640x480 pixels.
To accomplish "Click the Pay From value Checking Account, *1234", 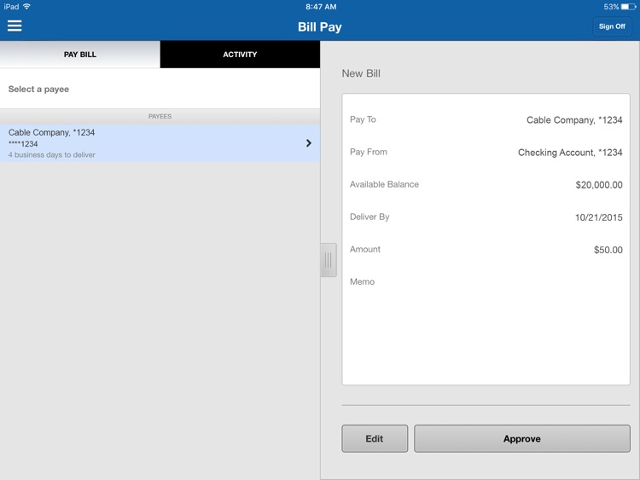I will pyautogui.click(x=570, y=153).
